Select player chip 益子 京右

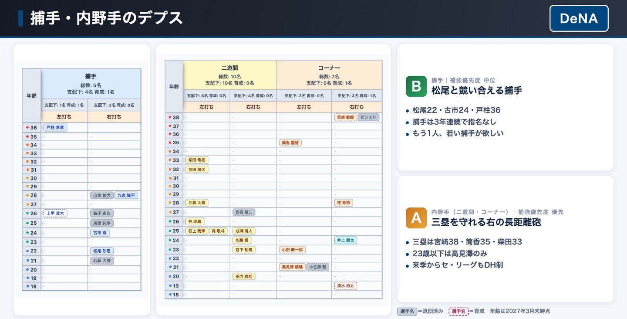point(102,214)
